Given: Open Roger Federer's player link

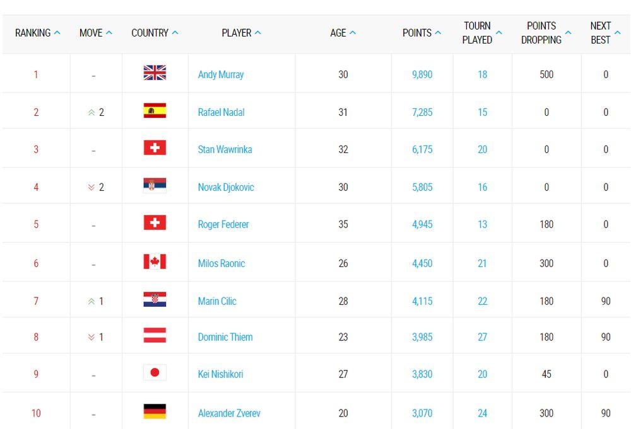Looking at the screenshot, I should 223,224.
